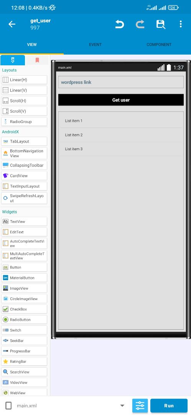The image size is (191, 415).
Task: Select the bookmark palette tab icon
Action: pos(37,60)
